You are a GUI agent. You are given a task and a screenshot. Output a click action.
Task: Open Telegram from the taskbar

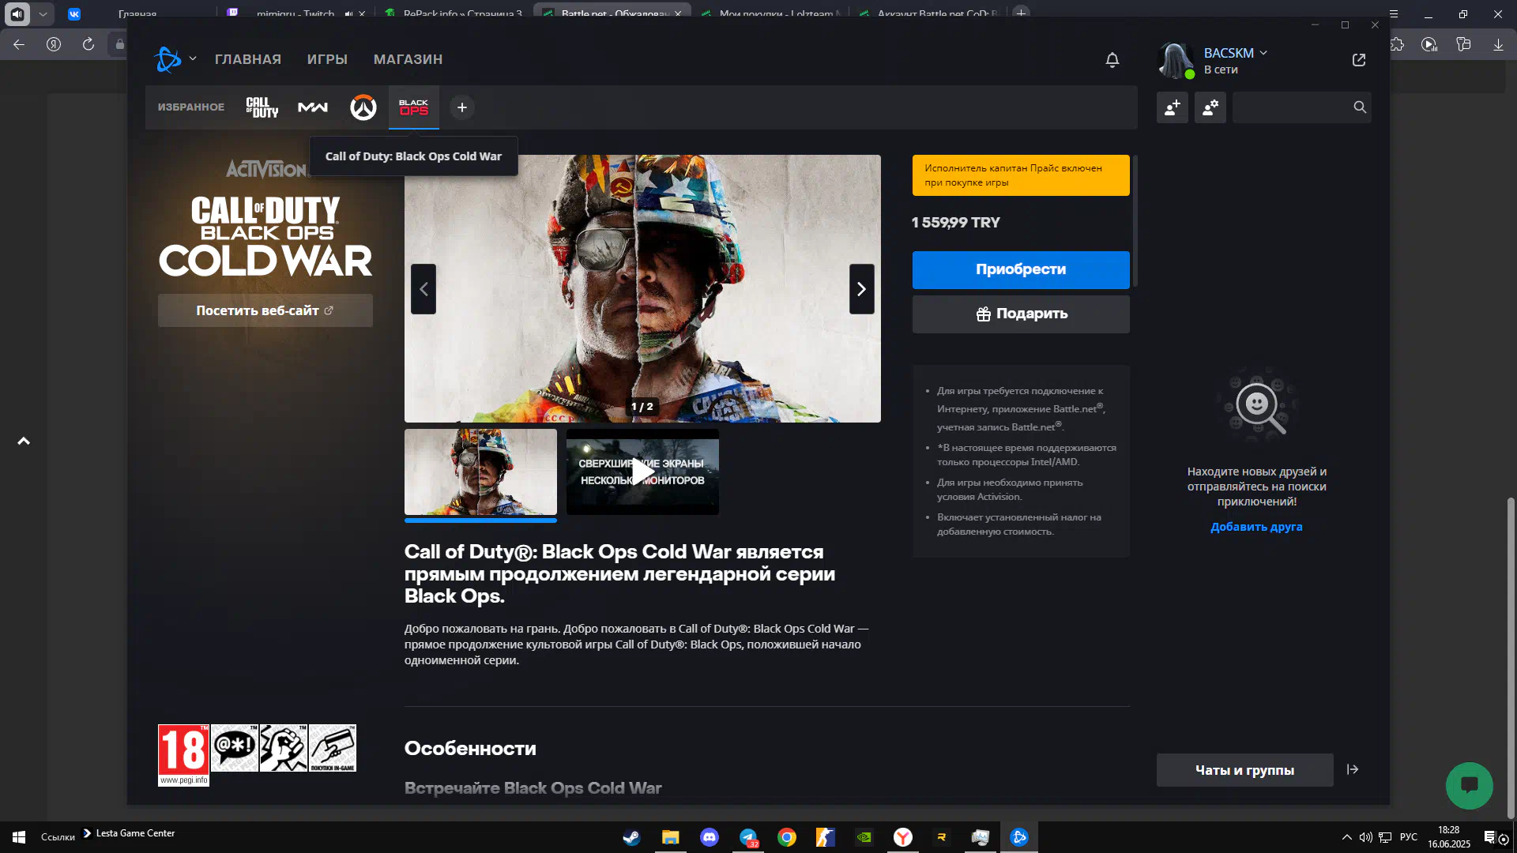pyautogui.click(x=748, y=837)
